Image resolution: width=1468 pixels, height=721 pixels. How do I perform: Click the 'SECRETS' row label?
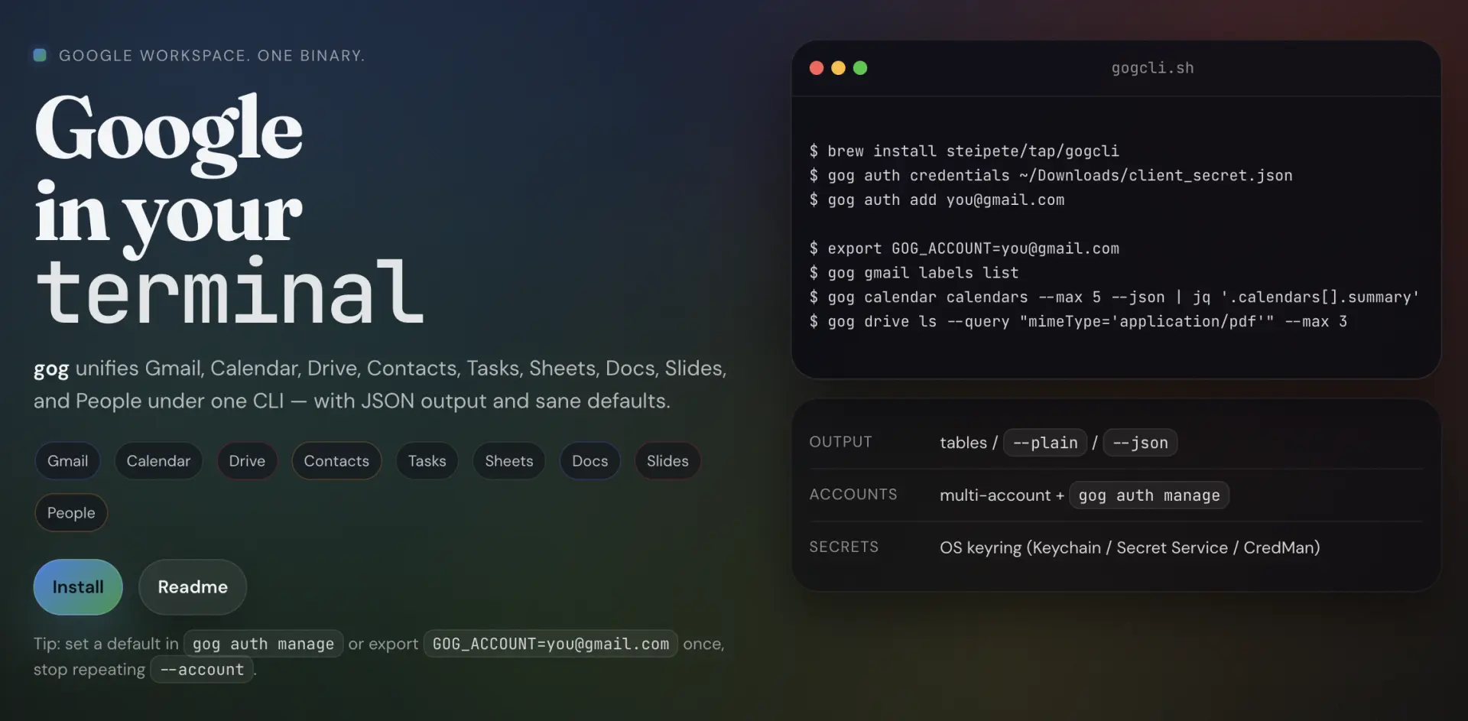(844, 547)
